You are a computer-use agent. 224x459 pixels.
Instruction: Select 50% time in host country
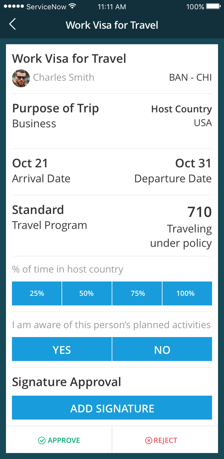(x=87, y=293)
